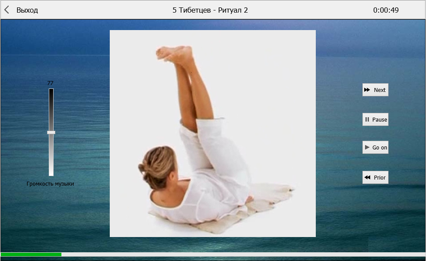This screenshot has height=261, width=426.
Task: Click the fast-forward icon on Next
Action: pyautogui.click(x=367, y=90)
